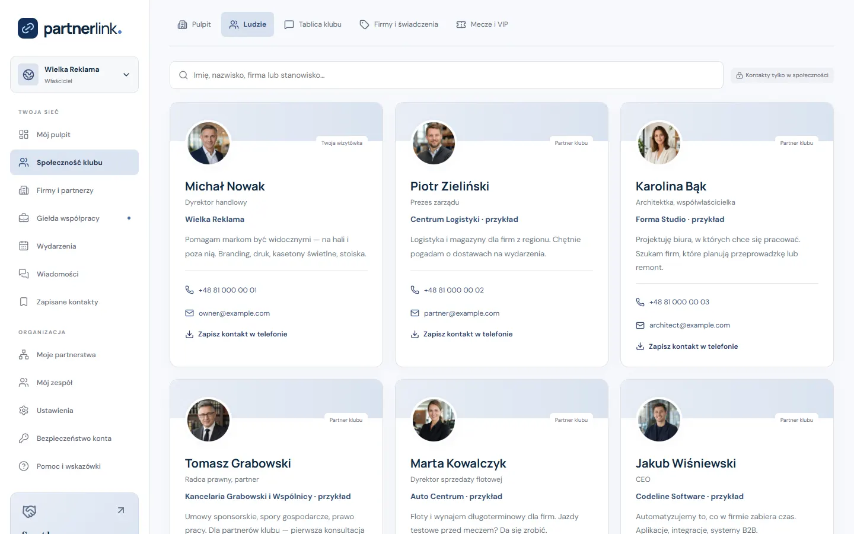Viewport: 854px width, 534px height.
Task: Click the Wielka Reklama organization avatar icon
Action: [x=28, y=75]
